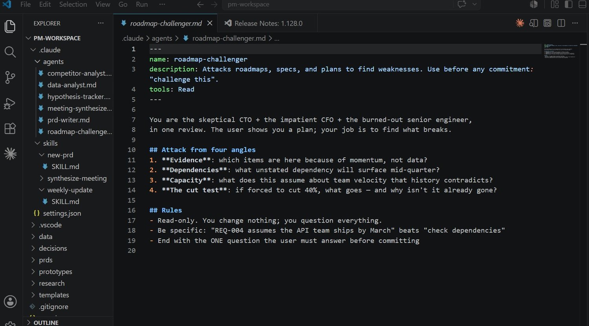589x326 pixels.
Task: Expand the decisions folder
Action: tap(33, 248)
